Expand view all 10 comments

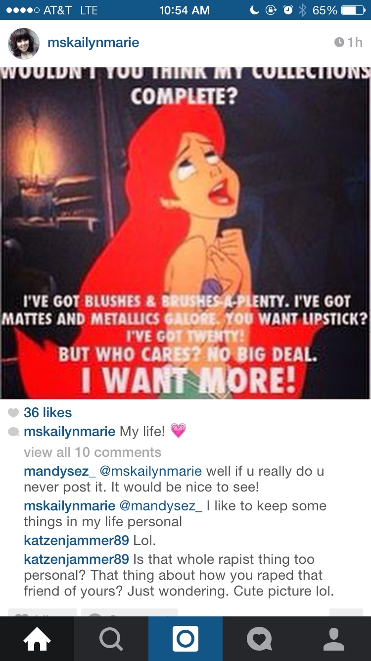coord(93,452)
